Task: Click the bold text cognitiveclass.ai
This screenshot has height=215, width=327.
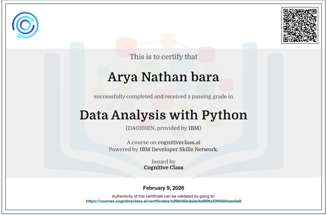Action: click(179, 143)
